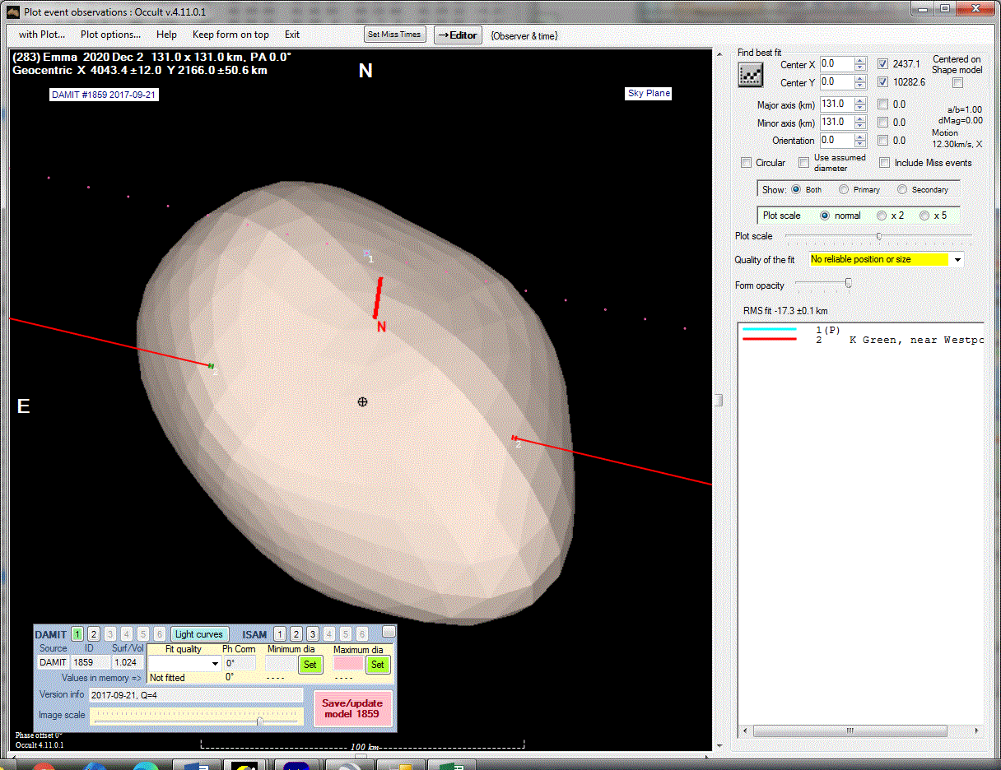Click the green Set button for Minimum dia
This screenshot has height=770, width=1001.
point(310,665)
